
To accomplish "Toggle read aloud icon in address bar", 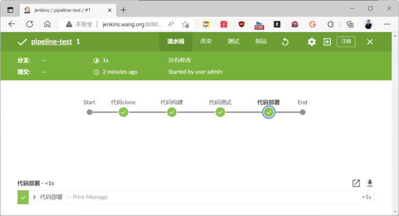I will click(x=171, y=24).
